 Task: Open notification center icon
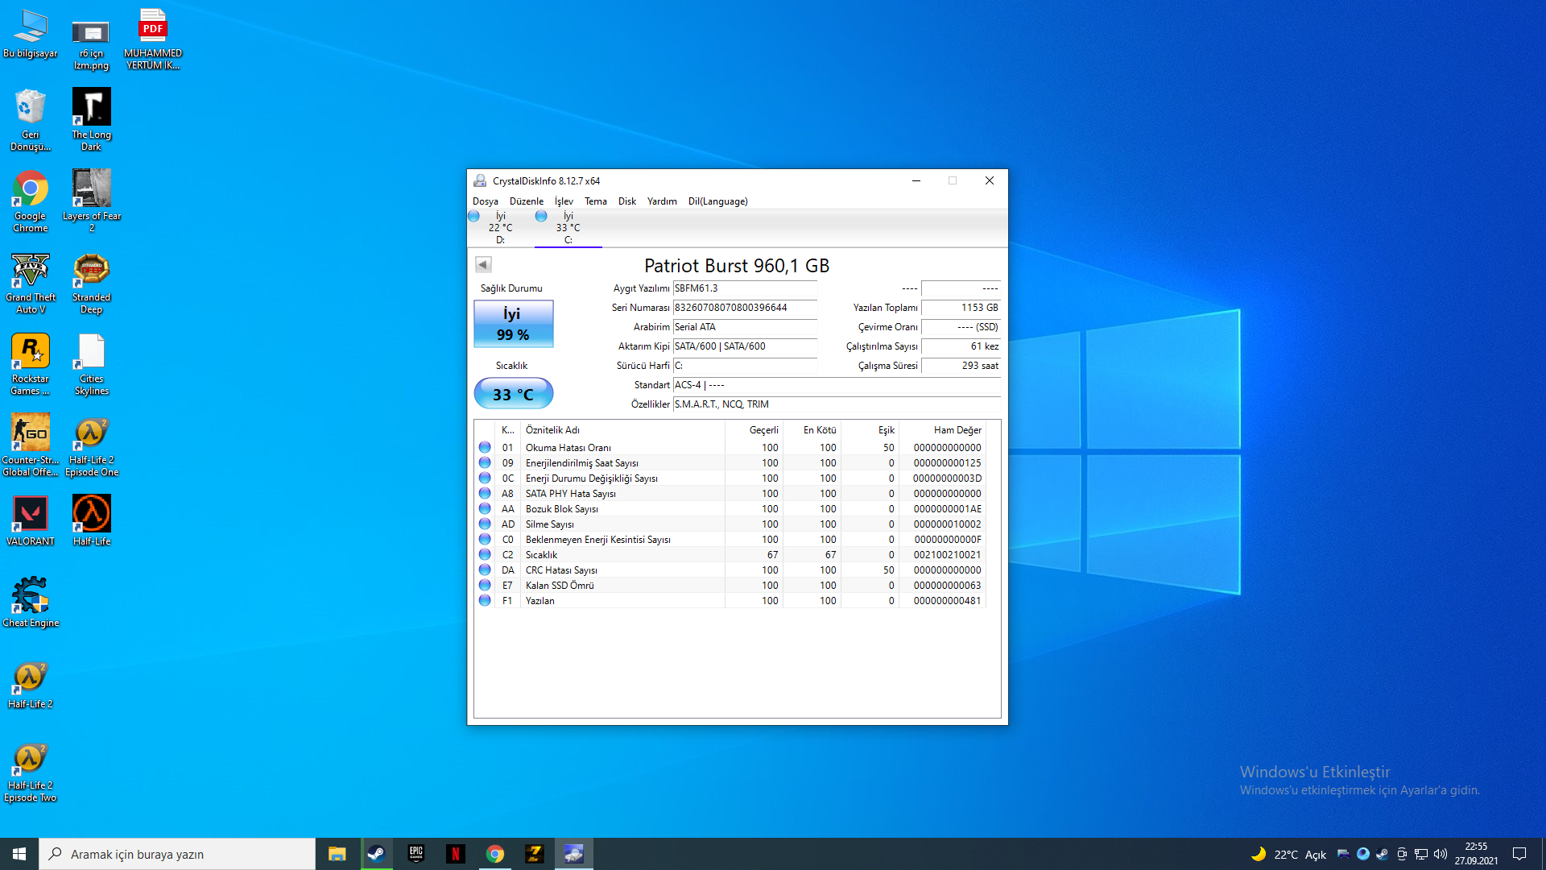tap(1519, 854)
